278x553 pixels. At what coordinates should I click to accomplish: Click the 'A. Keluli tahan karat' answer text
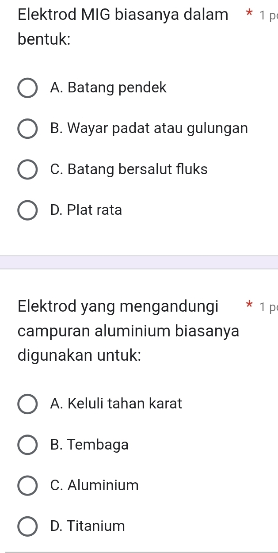pyautogui.click(x=116, y=404)
